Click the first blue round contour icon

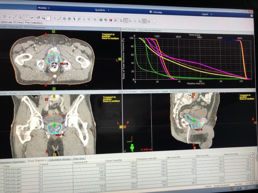click(x=65, y=19)
